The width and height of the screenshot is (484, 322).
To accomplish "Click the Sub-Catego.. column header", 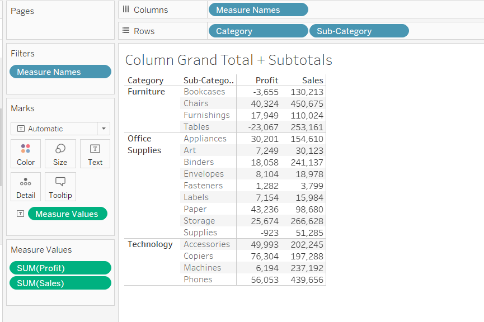I will (x=208, y=80).
